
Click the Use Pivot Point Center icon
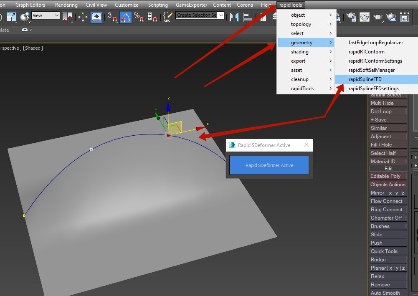pos(67,17)
